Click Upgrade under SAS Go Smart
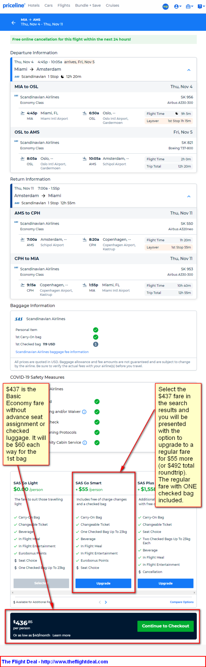 103,583
